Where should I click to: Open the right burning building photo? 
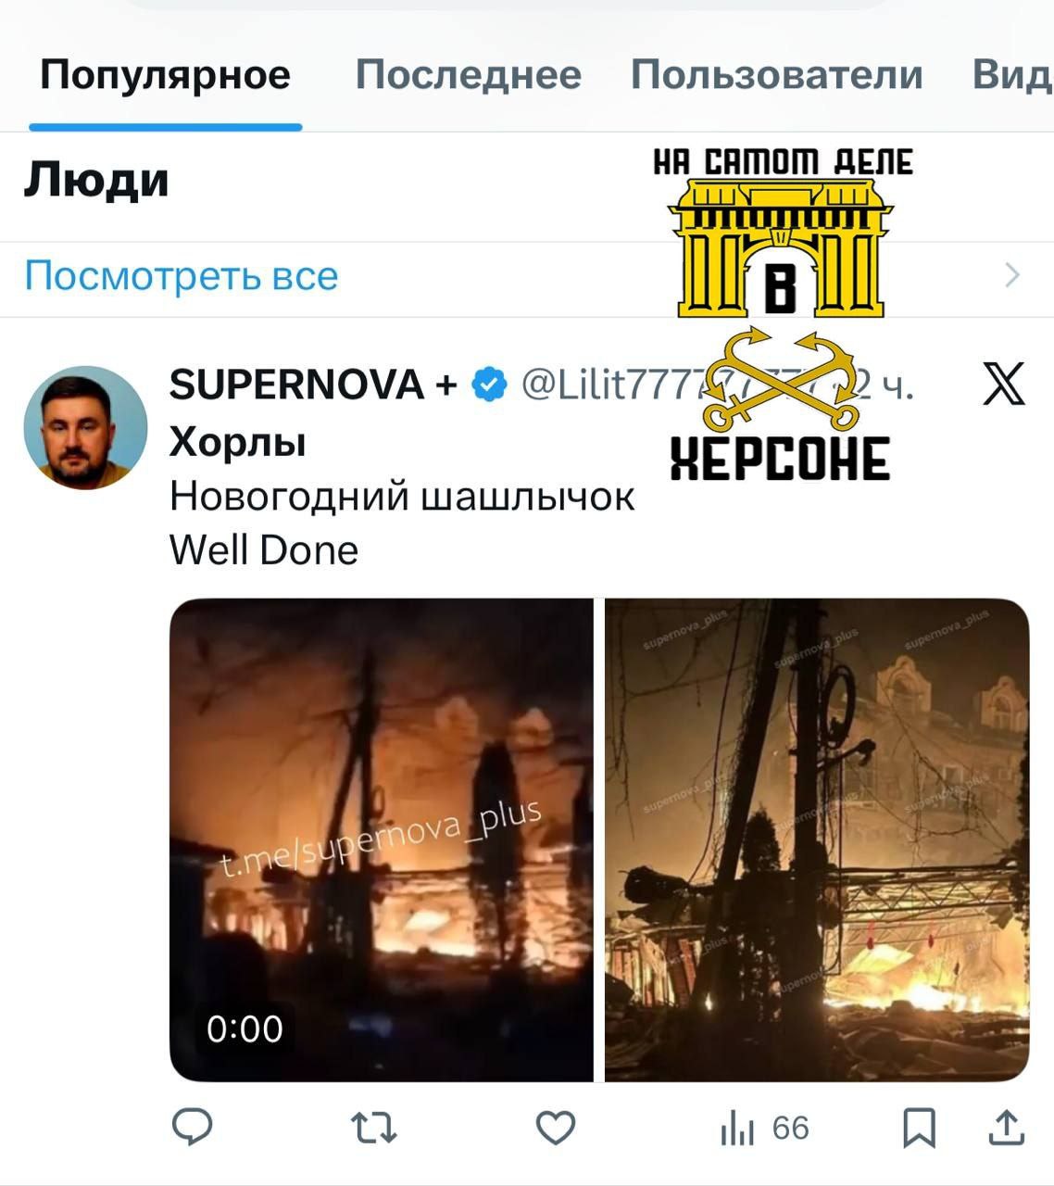click(817, 839)
